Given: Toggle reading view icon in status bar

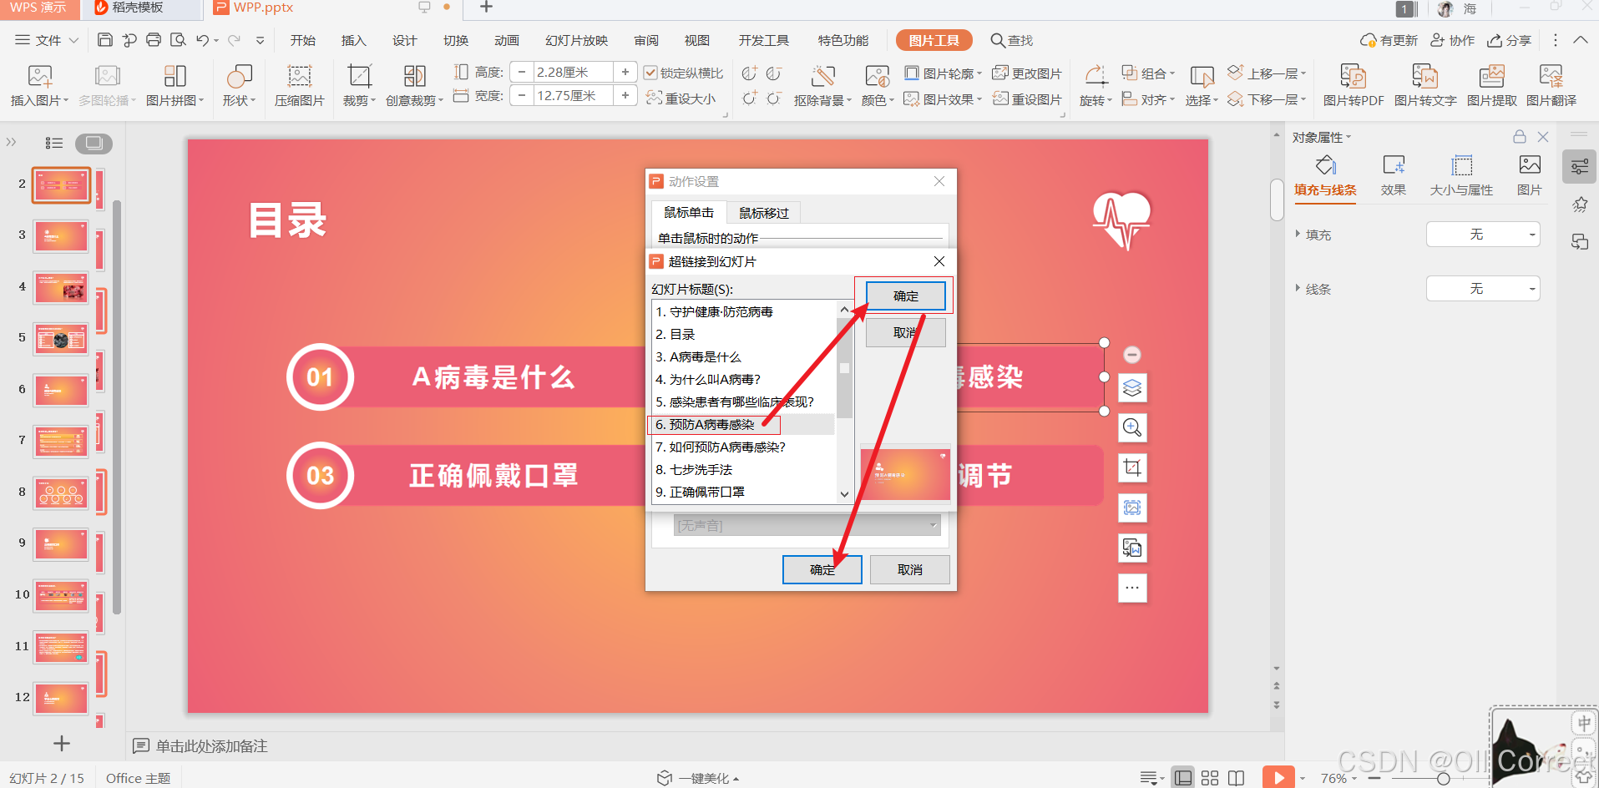Looking at the screenshot, I should pos(1237,778).
